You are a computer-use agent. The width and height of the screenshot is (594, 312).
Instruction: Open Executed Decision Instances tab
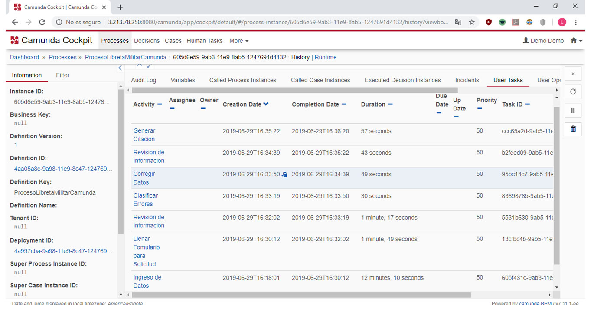click(402, 80)
